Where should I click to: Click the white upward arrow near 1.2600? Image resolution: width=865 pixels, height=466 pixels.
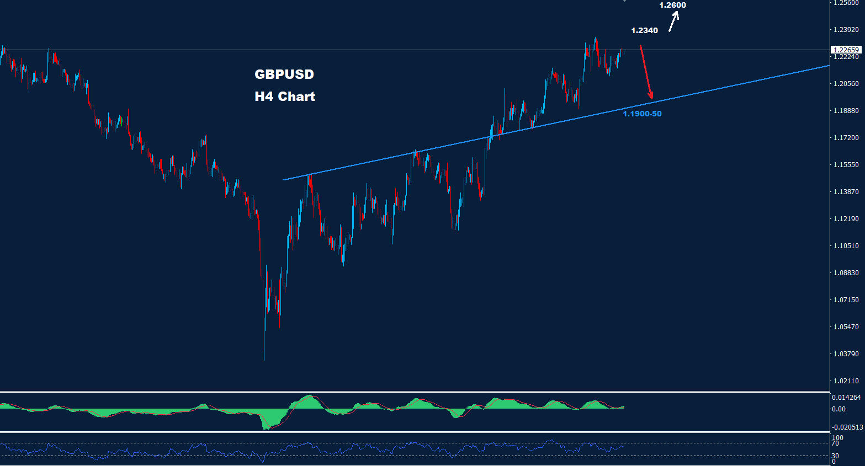[673, 22]
